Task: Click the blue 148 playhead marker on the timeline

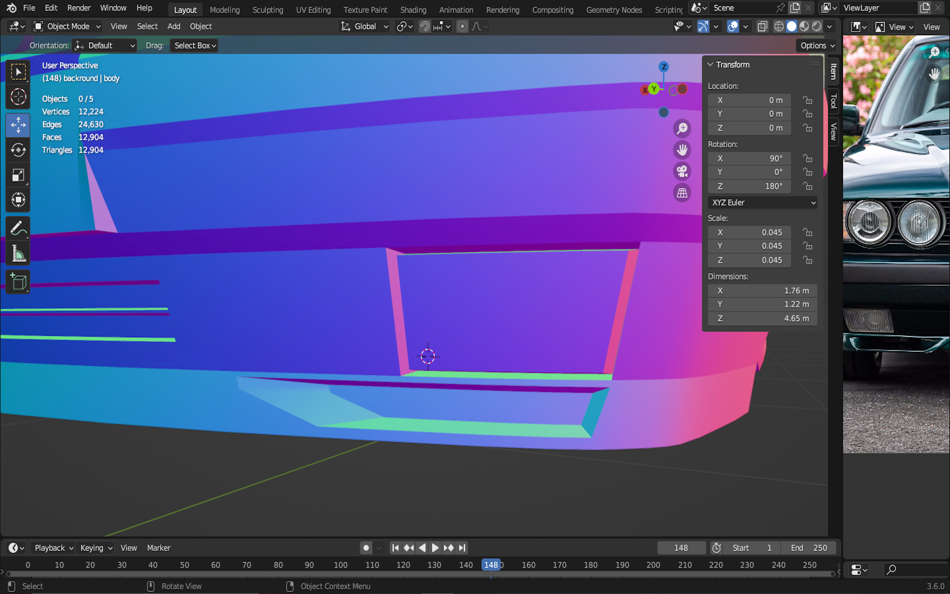Action: [x=491, y=565]
